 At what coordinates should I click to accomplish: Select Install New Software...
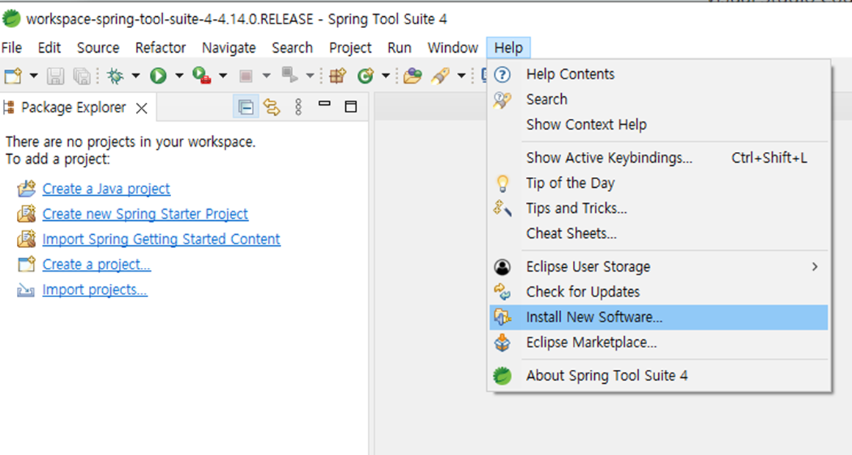659,317
